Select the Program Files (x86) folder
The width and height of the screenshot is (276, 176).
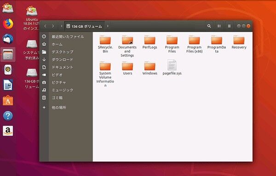coord(194,44)
